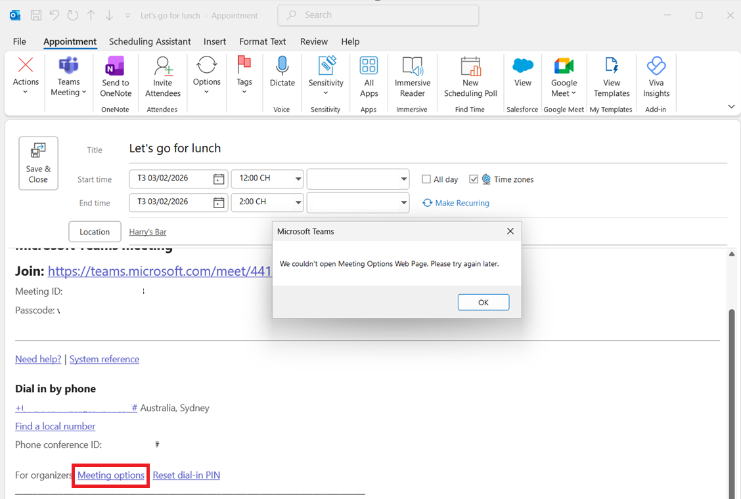
Task: Launch Immersive Reader
Action: [x=413, y=77]
